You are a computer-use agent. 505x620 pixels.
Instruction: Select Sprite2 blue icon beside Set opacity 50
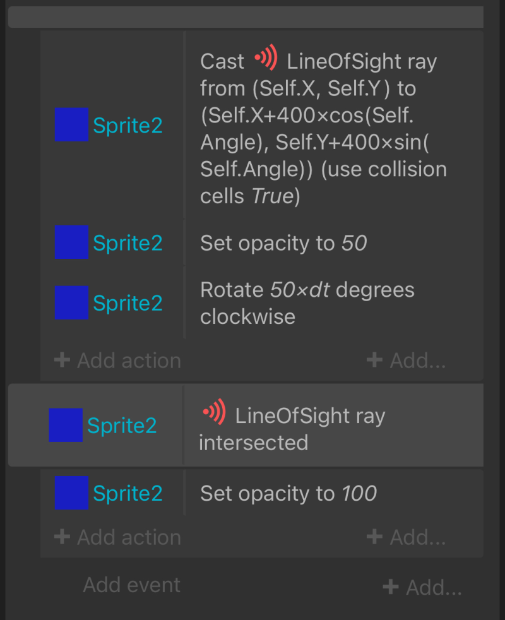(x=71, y=242)
